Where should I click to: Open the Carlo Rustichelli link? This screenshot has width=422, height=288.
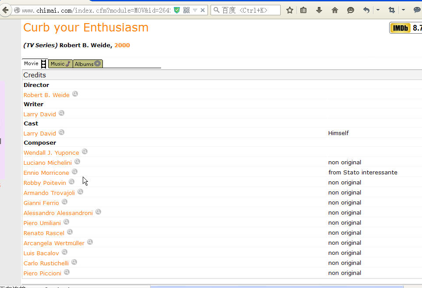[x=46, y=263]
